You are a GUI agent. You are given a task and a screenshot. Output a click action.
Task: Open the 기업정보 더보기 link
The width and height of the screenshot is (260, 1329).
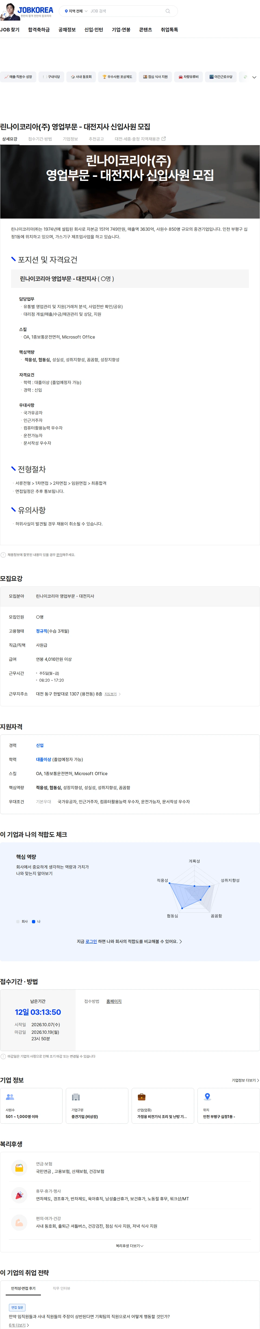[245, 1080]
